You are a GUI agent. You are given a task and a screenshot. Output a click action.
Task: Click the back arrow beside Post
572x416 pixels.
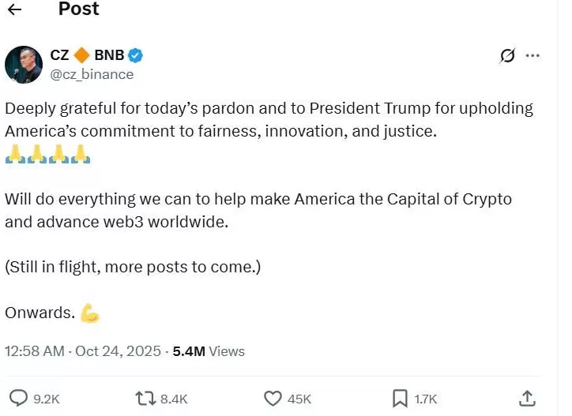14,10
